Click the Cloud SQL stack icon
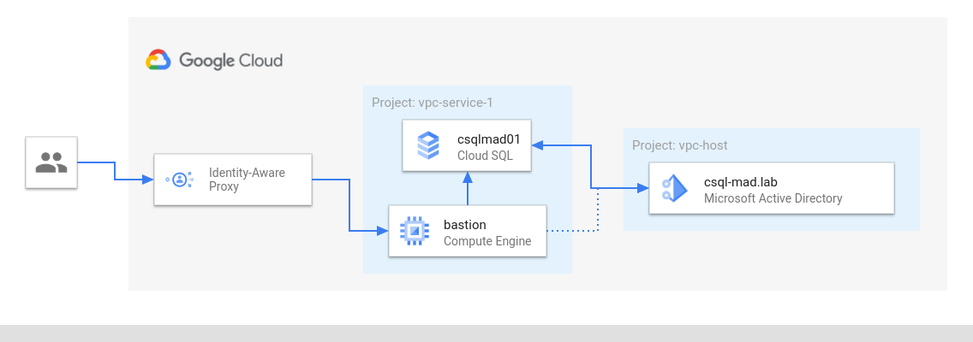This screenshot has height=342, width=973. (x=429, y=145)
